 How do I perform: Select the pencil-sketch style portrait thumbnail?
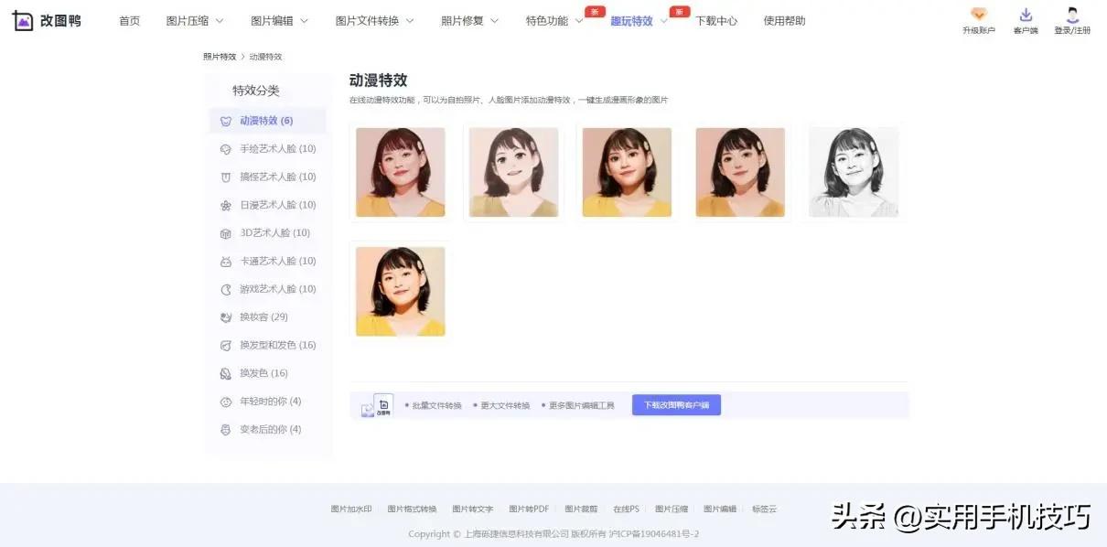coord(853,171)
